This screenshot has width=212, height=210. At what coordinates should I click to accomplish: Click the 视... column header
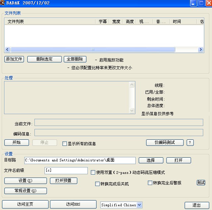(144, 22)
